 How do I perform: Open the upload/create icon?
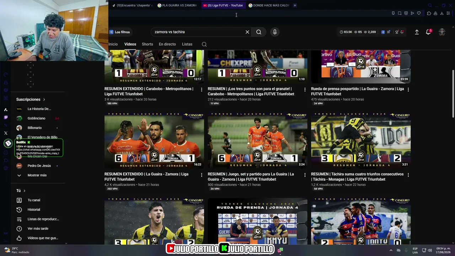[417, 32]
